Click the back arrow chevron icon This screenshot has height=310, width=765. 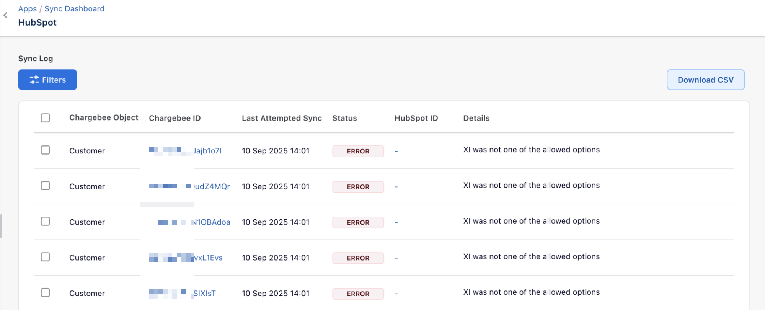[5, 15]
